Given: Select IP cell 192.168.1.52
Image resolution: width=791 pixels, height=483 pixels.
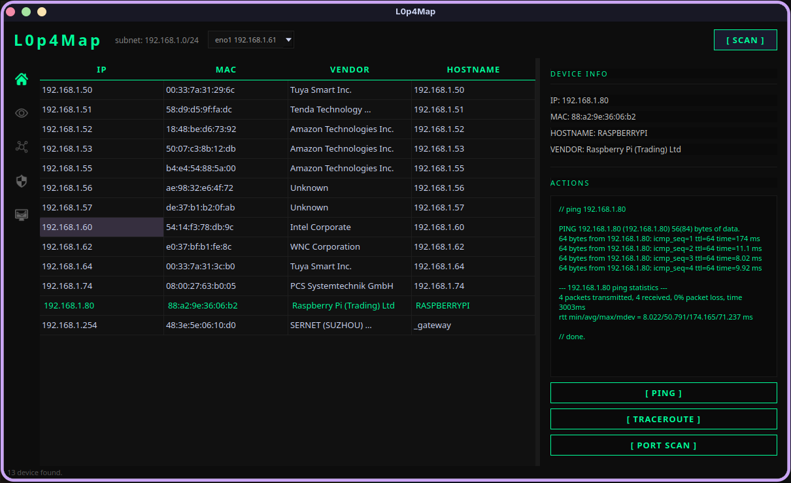Looking at the screenshot, I should [101, 129].
